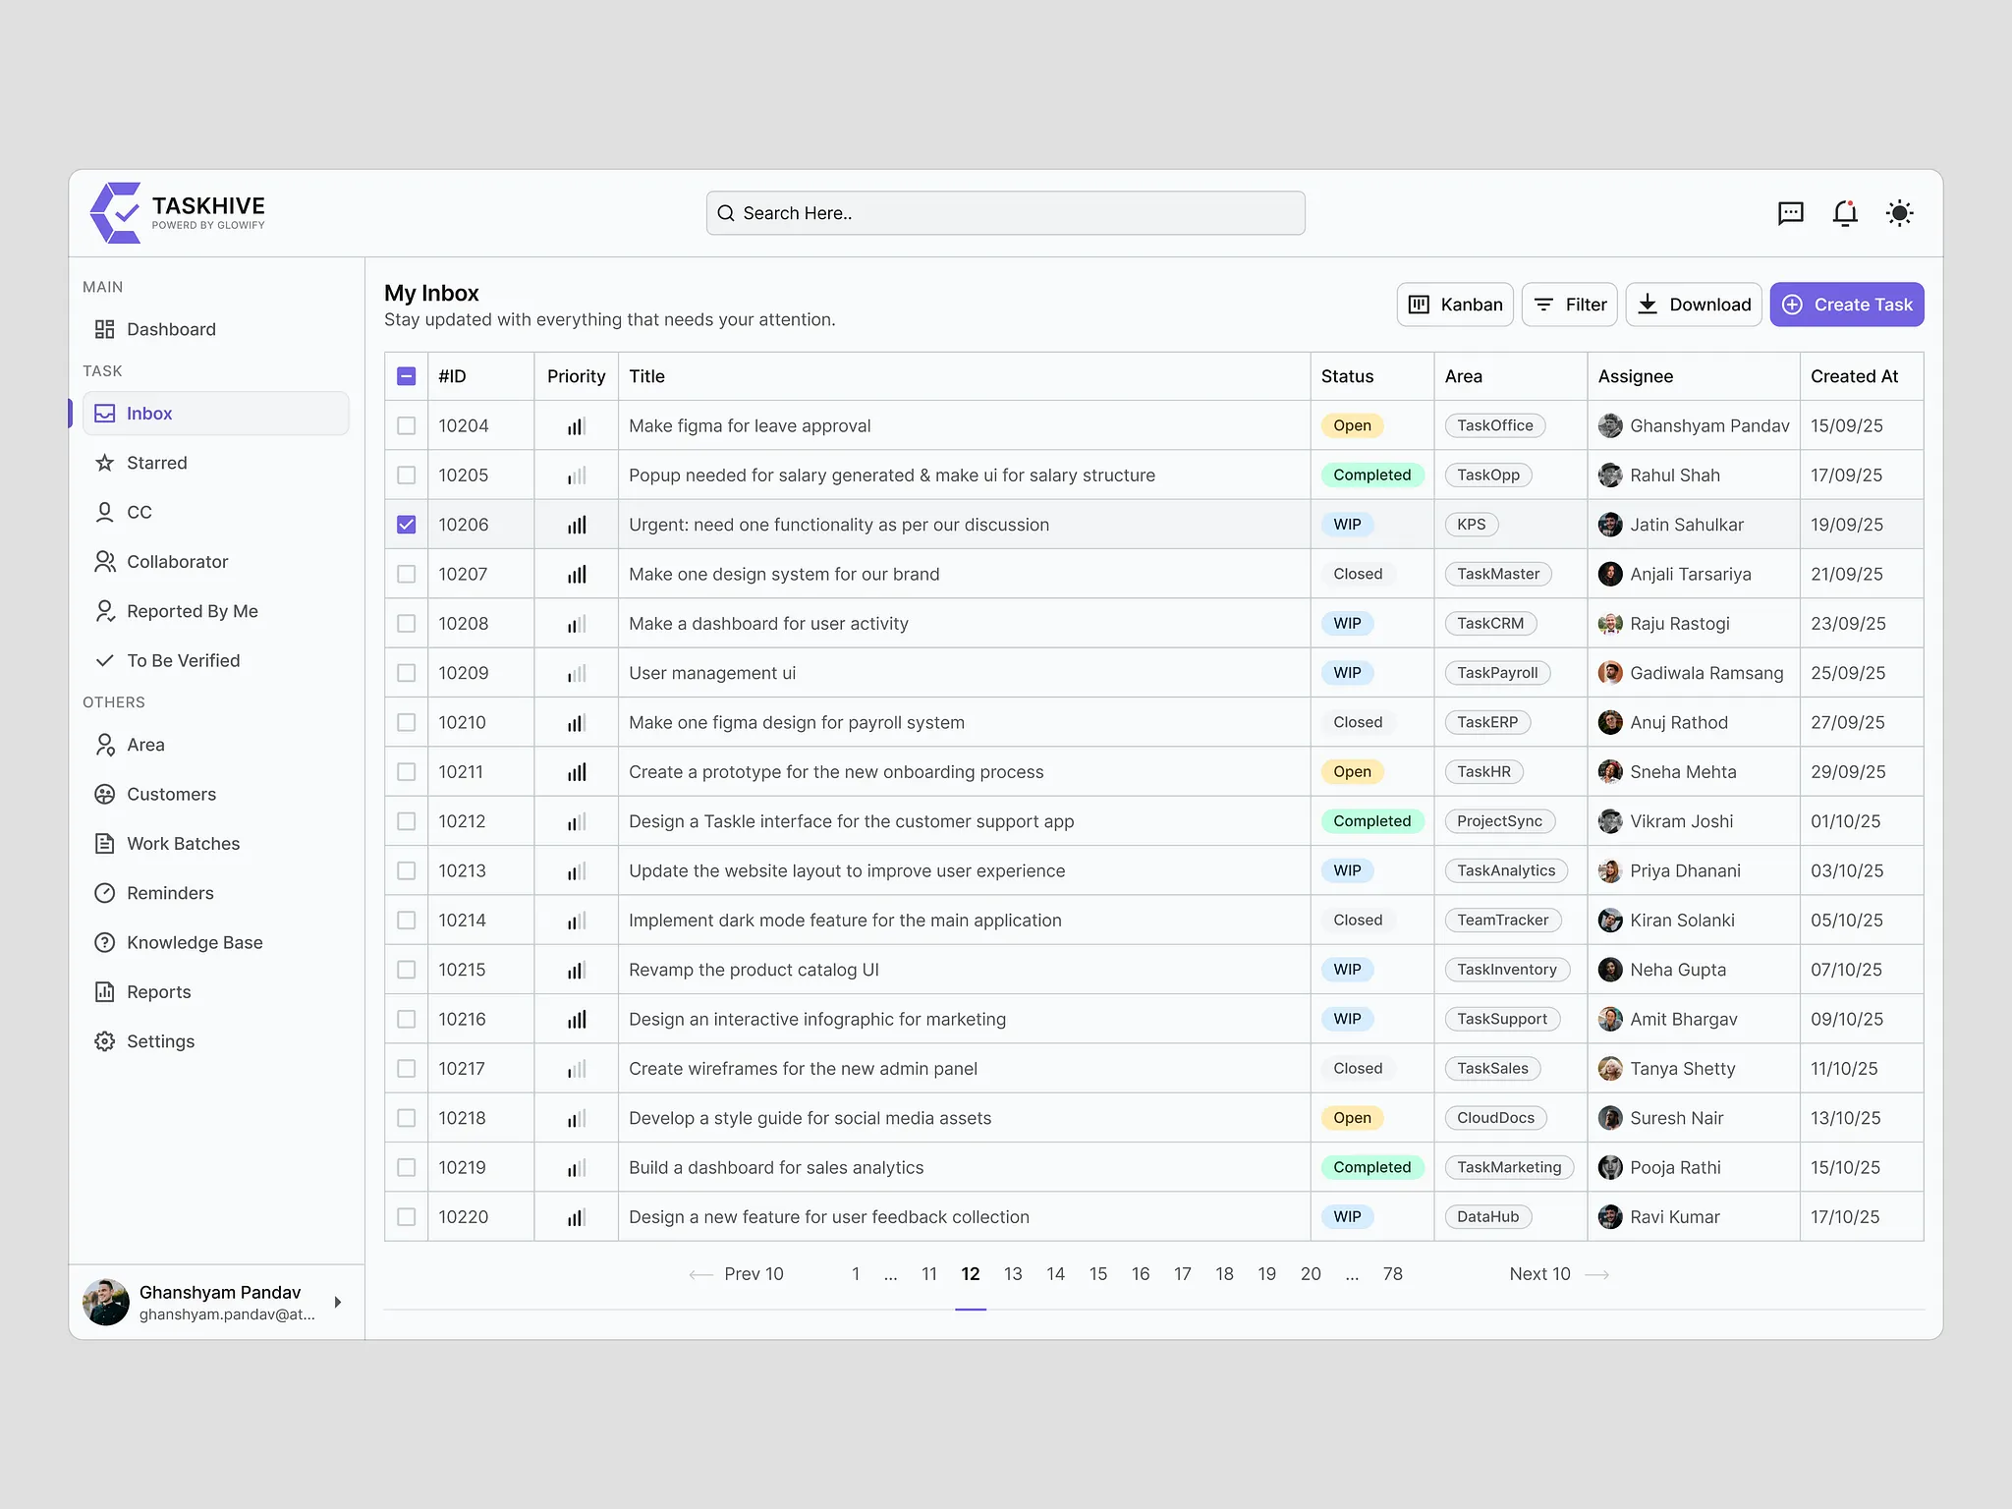Click the notification bell icon

(x=1844, y=213)
